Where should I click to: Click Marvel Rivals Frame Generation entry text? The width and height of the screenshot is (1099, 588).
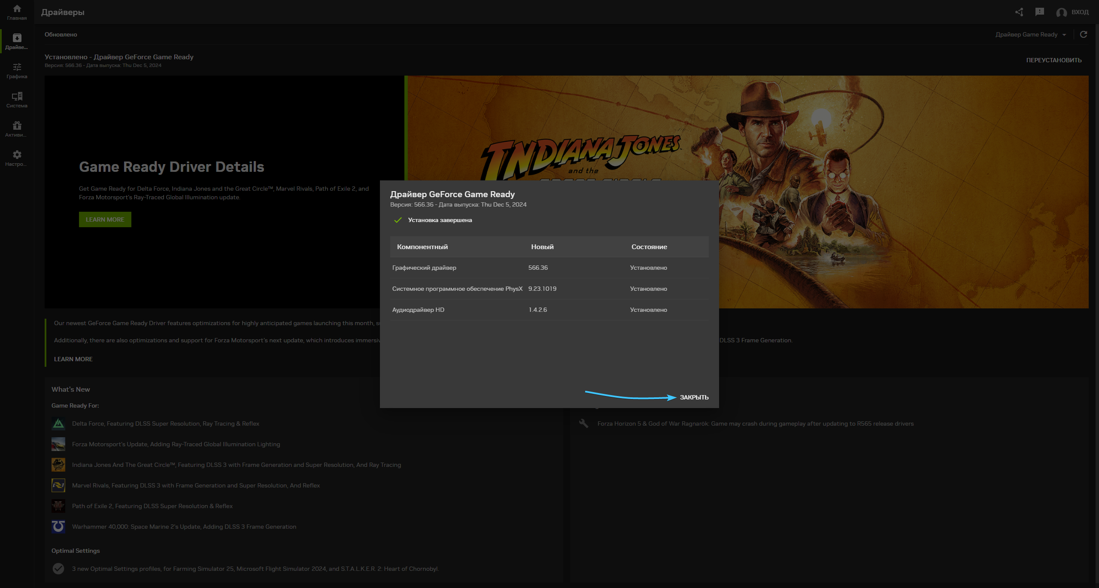pyautogui.click(x=196, y=485)
